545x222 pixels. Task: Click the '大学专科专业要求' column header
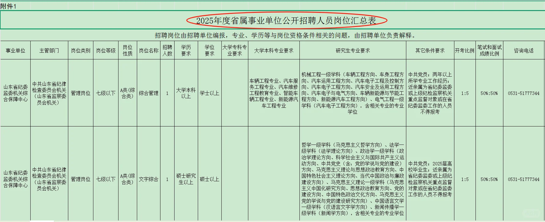point(235,51)
